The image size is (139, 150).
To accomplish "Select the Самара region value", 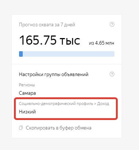I will (28, 93).
